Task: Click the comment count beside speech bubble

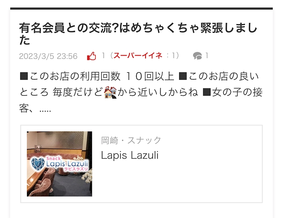Action: coord(207,56)
